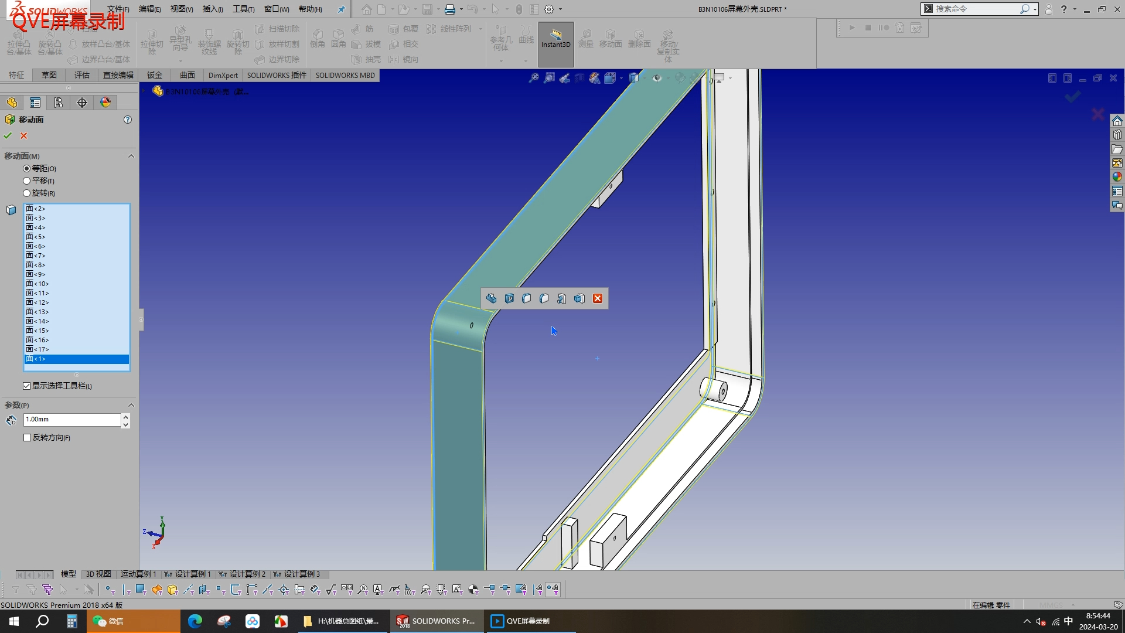
Task: Open the 插入(I) menu
Action: (x=212, y=9)
